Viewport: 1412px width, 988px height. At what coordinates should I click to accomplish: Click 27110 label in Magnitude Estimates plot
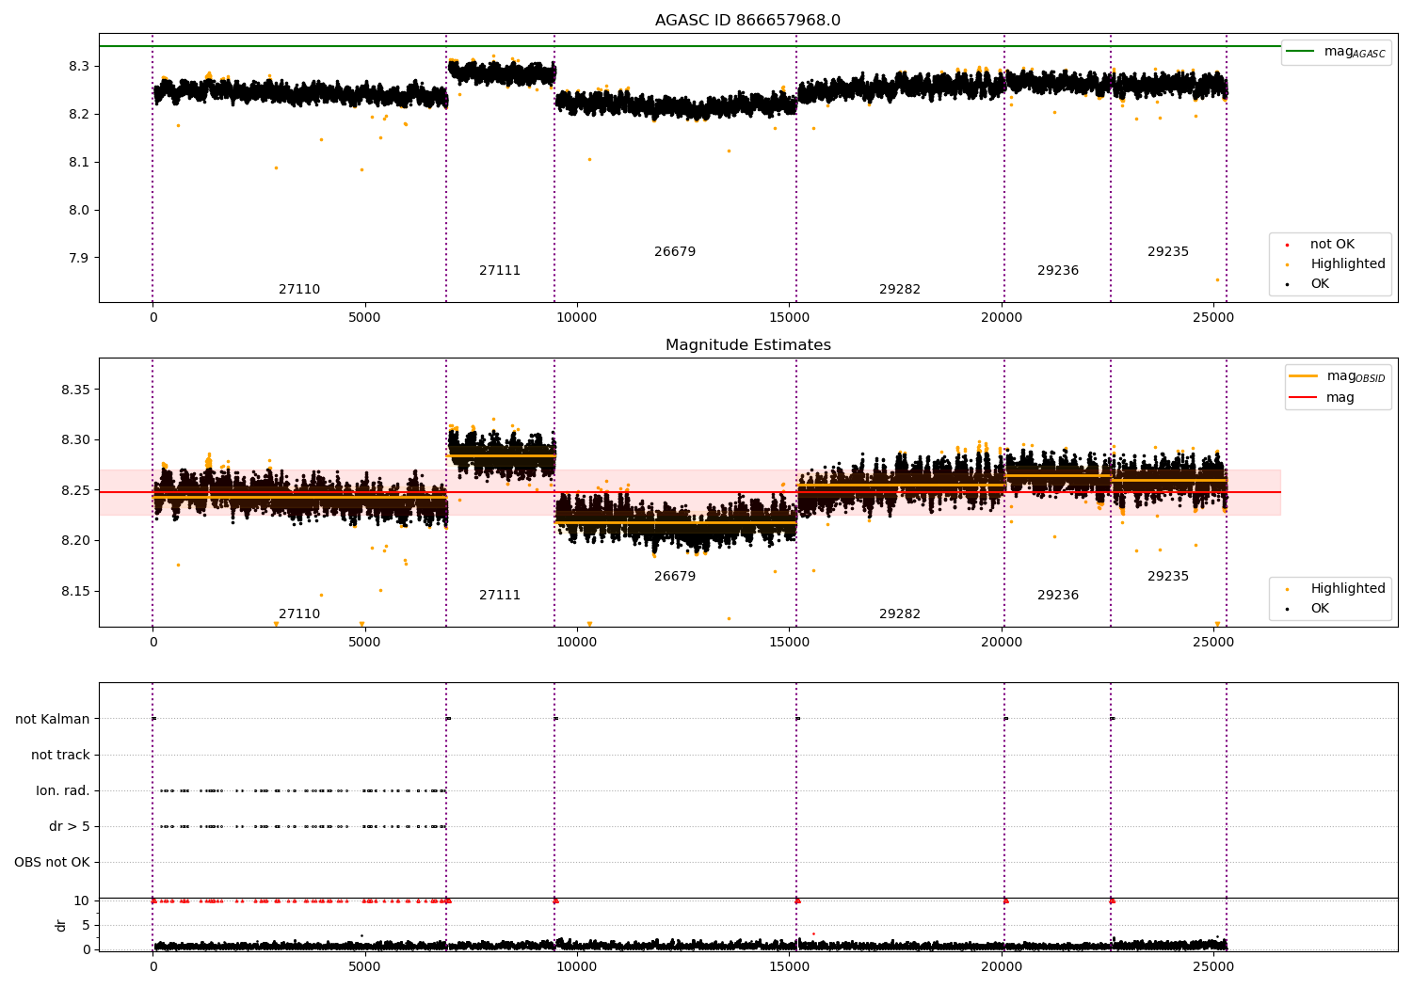click(x=299, y=614)
